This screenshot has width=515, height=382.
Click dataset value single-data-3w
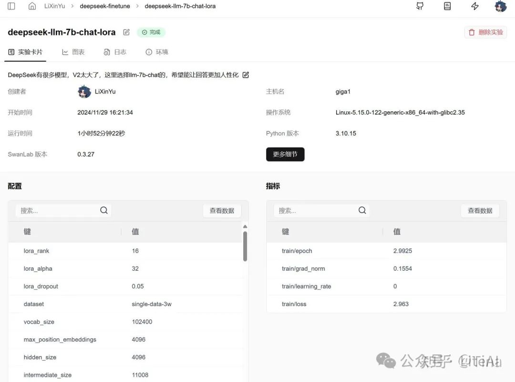pyautogui.click(x=152, y=304)
